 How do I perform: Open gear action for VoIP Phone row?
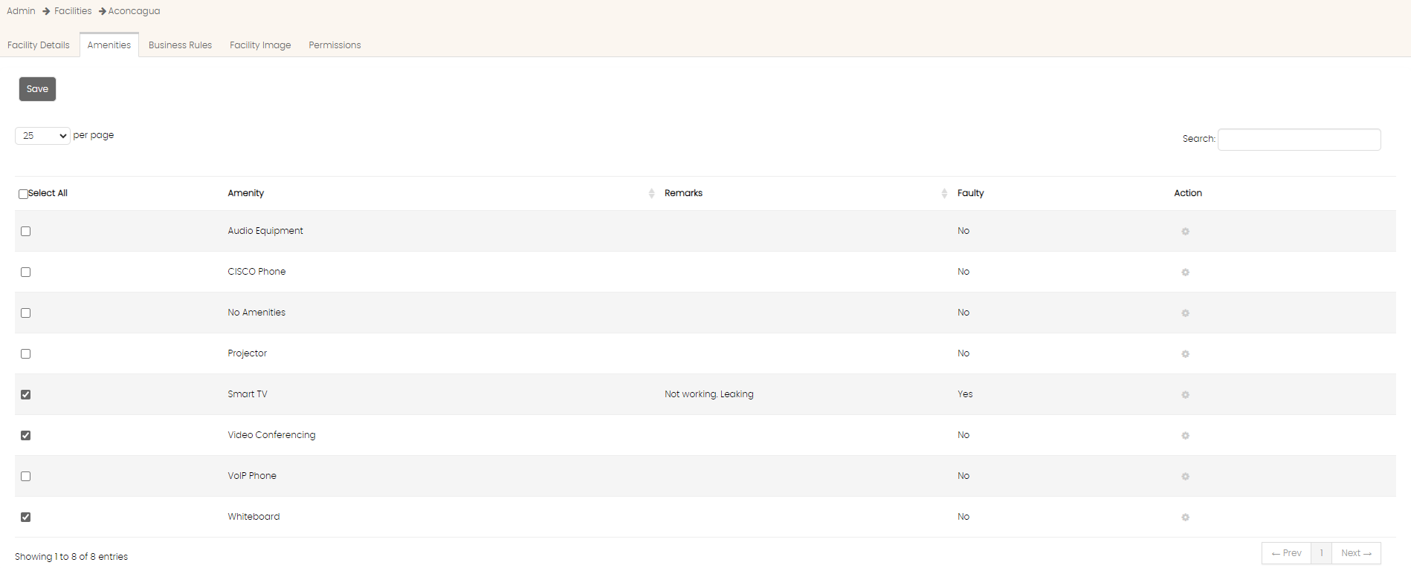(1185, 477)
